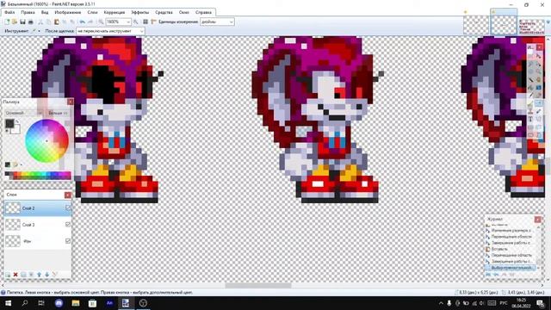Click the horizontal canvas scrollbar thumb
Image resolution: width=551 pixels, height=310 pixels.
[258, 285]
